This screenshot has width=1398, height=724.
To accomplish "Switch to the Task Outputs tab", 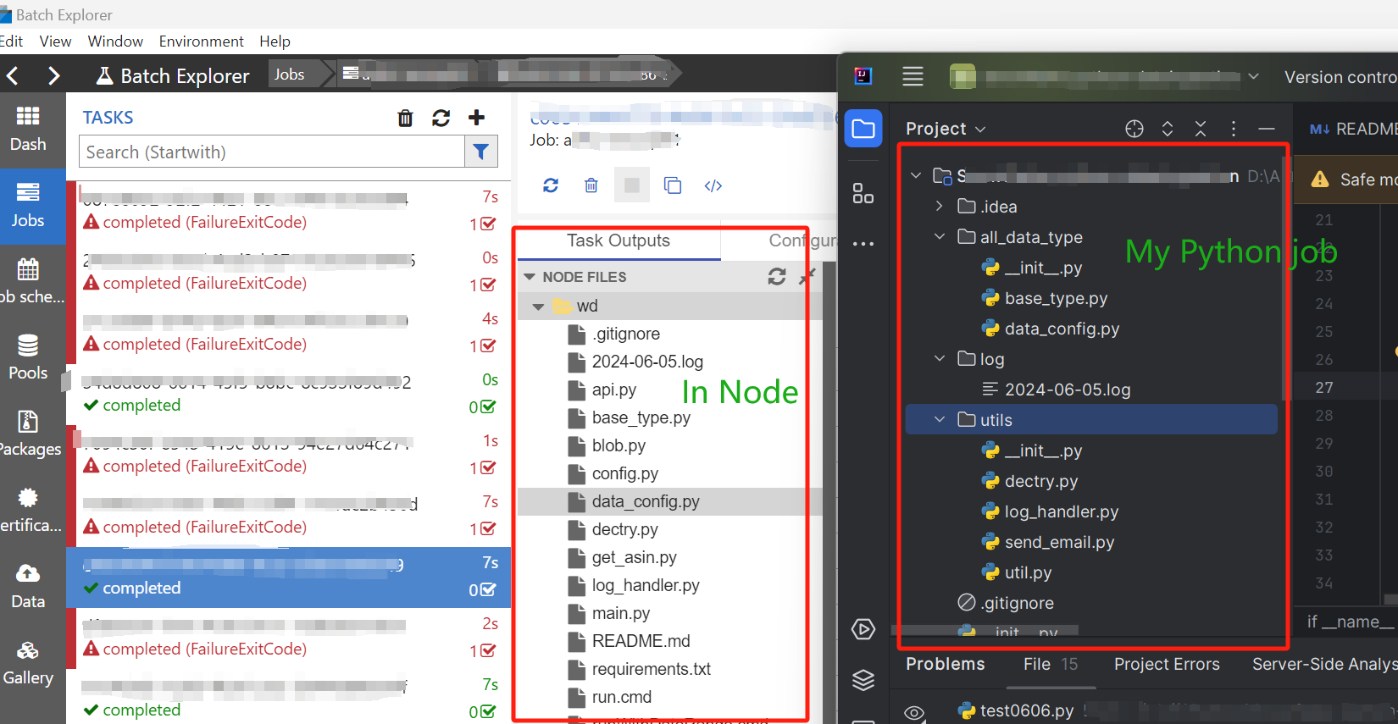I will click(x=619, y=240).
